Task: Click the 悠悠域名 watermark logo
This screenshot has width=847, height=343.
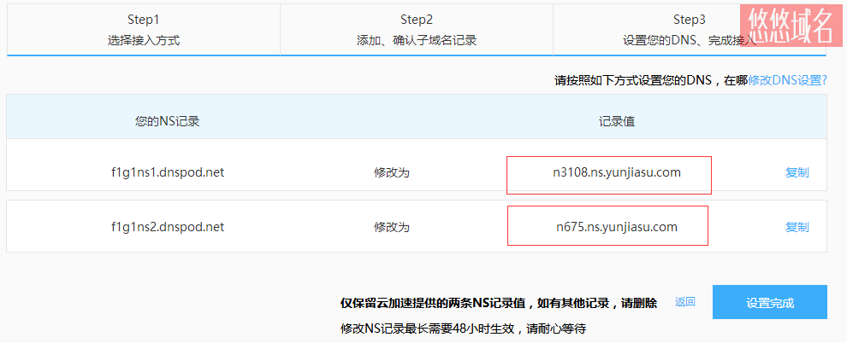Action: pyautogui.click(x=793, y=25)
